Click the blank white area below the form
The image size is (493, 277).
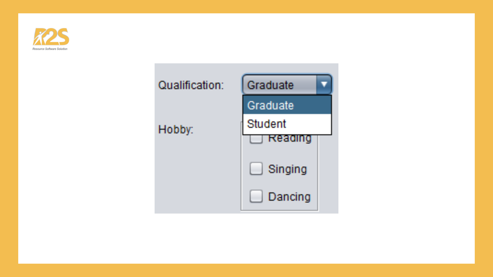[246, 239]
